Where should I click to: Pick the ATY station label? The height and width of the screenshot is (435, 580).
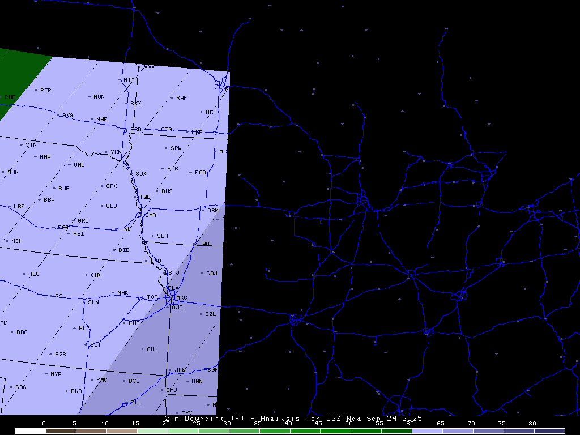coord(129,79)
